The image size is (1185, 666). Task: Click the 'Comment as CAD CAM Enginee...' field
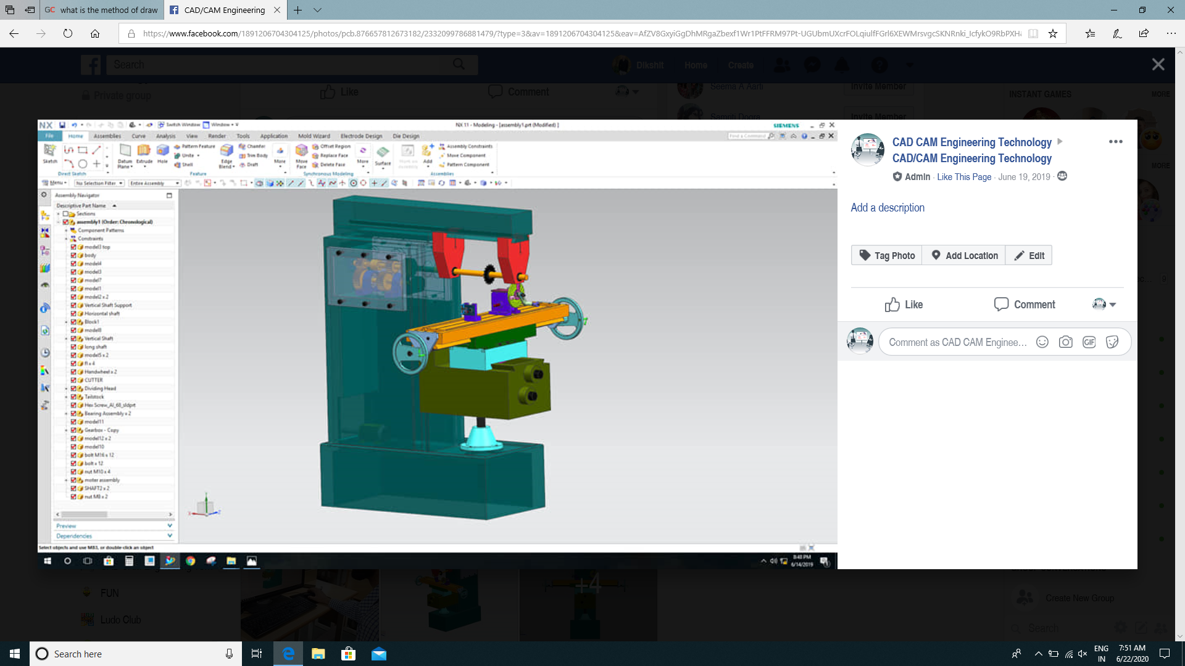point(957,342)
